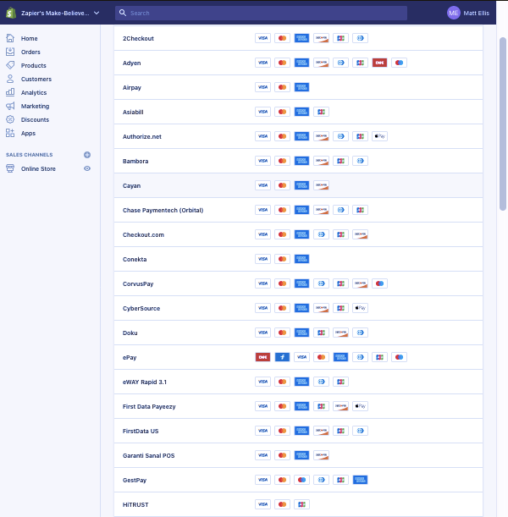Viewport: 508px width, 517px height.
Task: Select the FirstData US provider
Action: [298, 431]
